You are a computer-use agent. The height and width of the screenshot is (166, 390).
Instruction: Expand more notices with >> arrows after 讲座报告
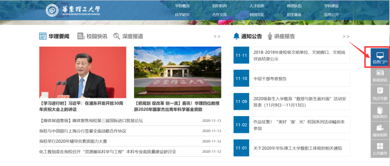click(x=346, y=36)
